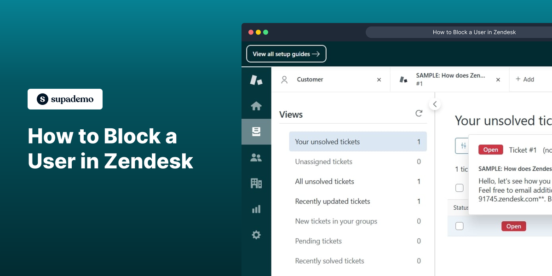The image size is (552, 276).
Task: Click the Zendesk logo in sidebar
Action: [256, 80]
